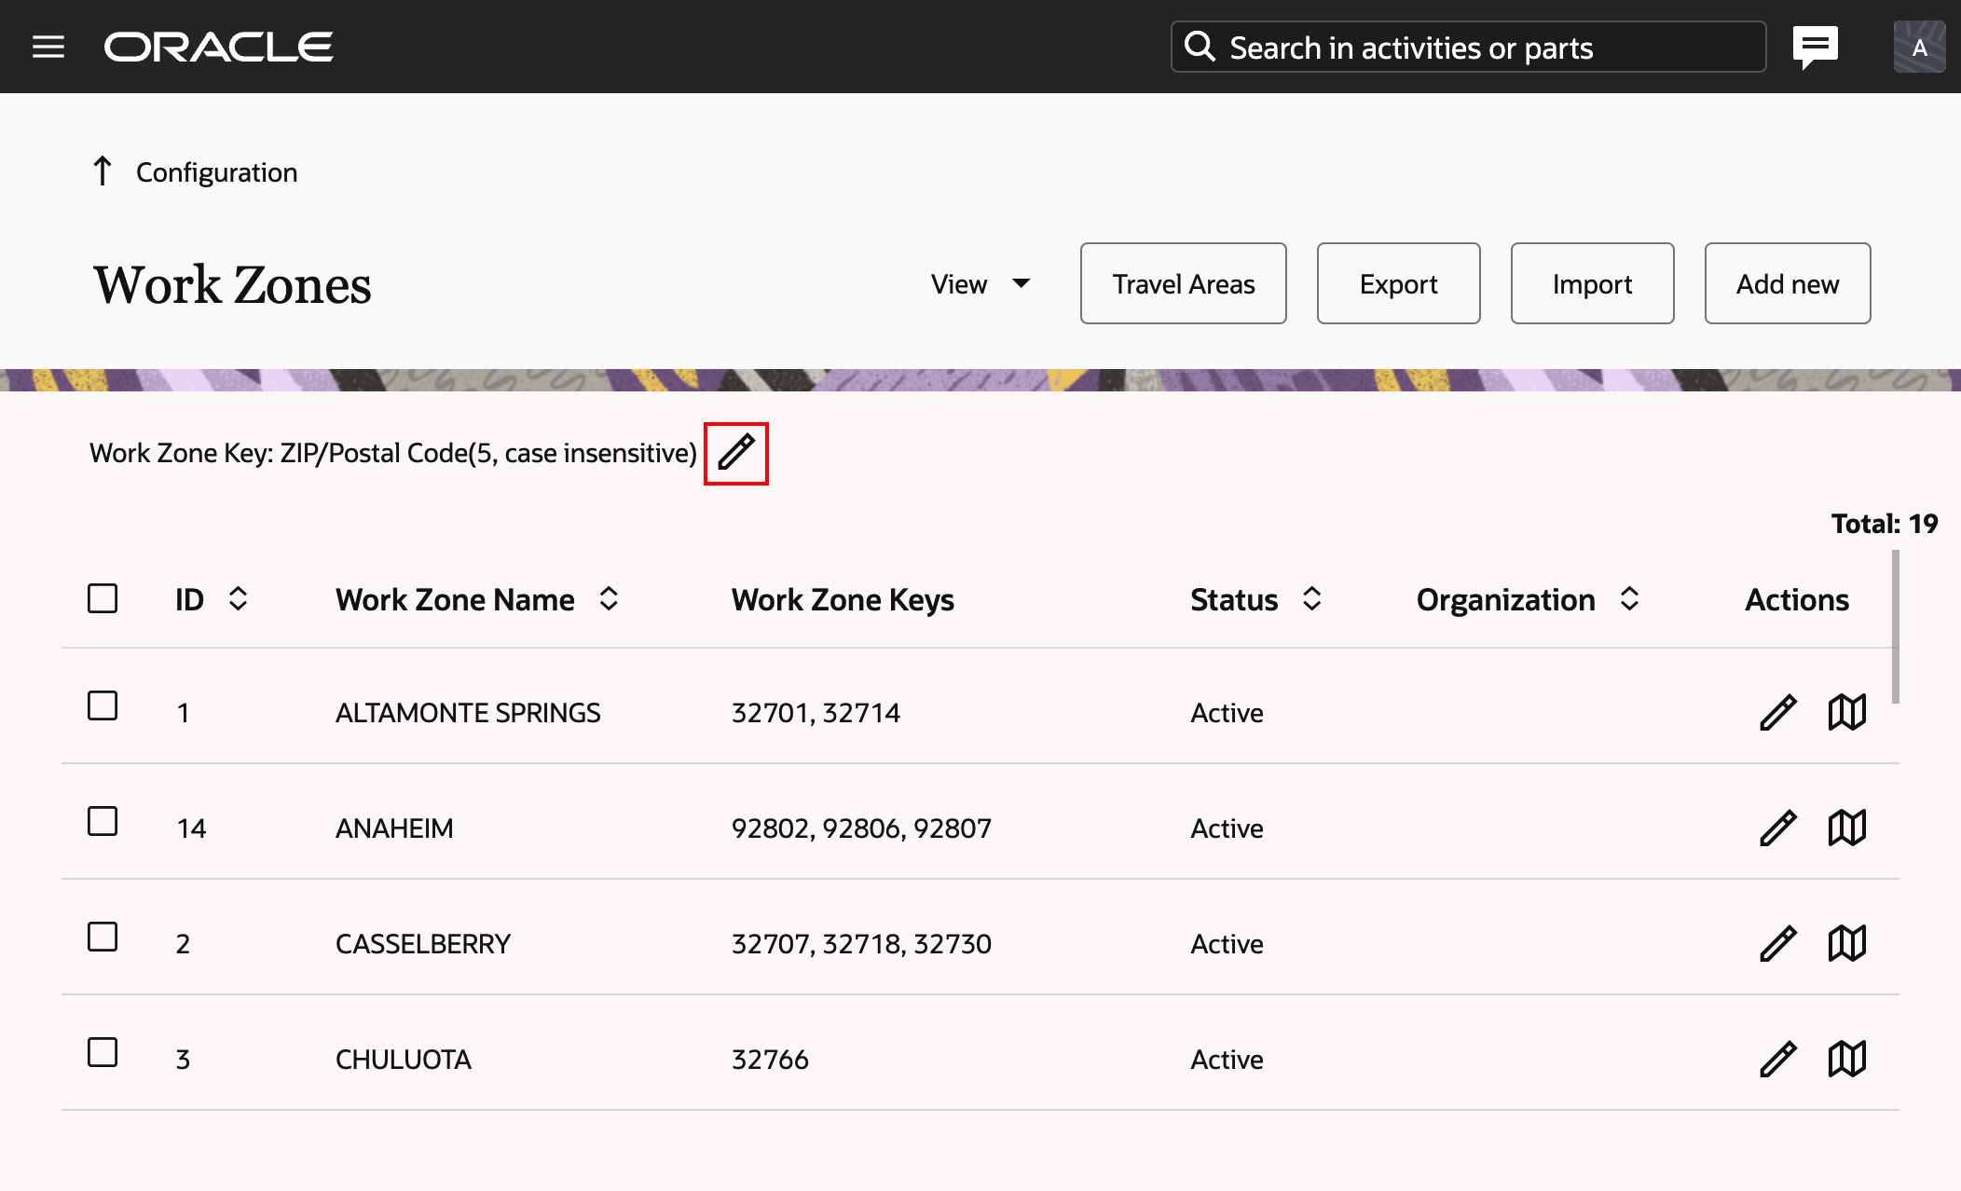Click the Export button
Image resolution: width=1961 pixels, height=1191 pixels.
1398,283
